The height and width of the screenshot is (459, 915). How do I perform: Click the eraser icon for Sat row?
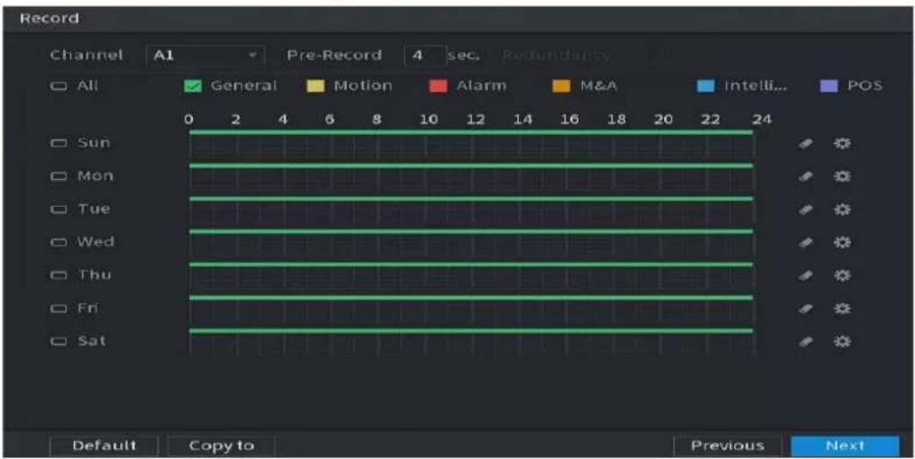coord(806,341)
